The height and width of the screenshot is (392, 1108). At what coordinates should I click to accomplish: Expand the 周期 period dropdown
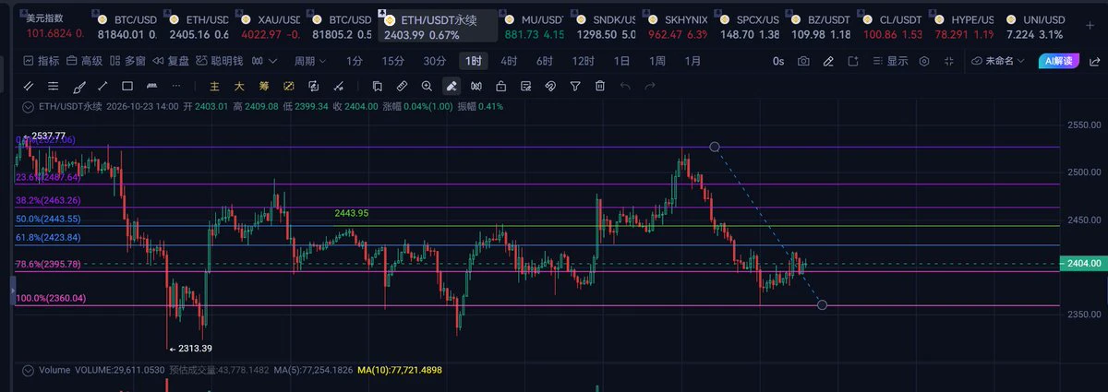click(x=310, y=61)
